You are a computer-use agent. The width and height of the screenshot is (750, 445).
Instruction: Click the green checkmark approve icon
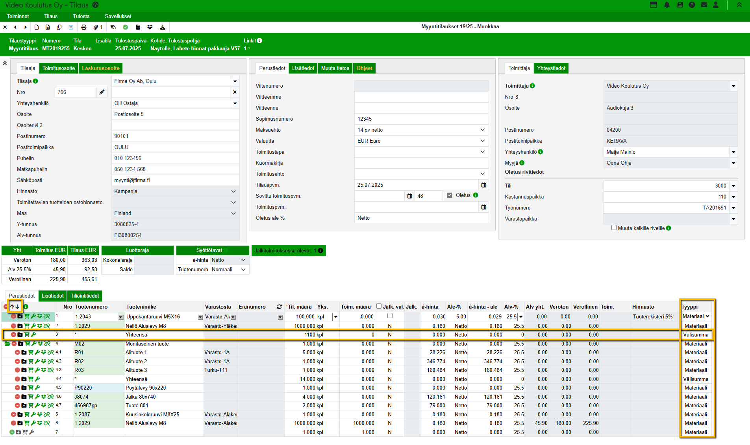(x=125, y=27)
